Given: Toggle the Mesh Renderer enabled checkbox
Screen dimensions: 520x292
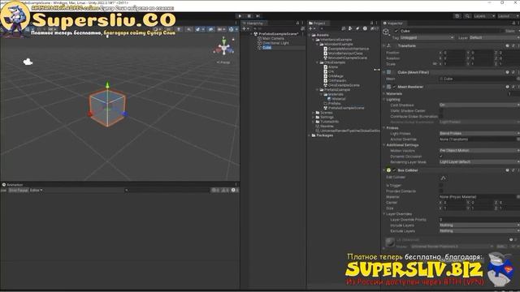Looking at the screenshot, I should tap(394, 87).
